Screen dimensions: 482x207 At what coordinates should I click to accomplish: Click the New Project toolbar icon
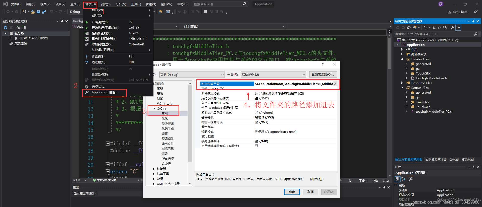click(24, 12)
